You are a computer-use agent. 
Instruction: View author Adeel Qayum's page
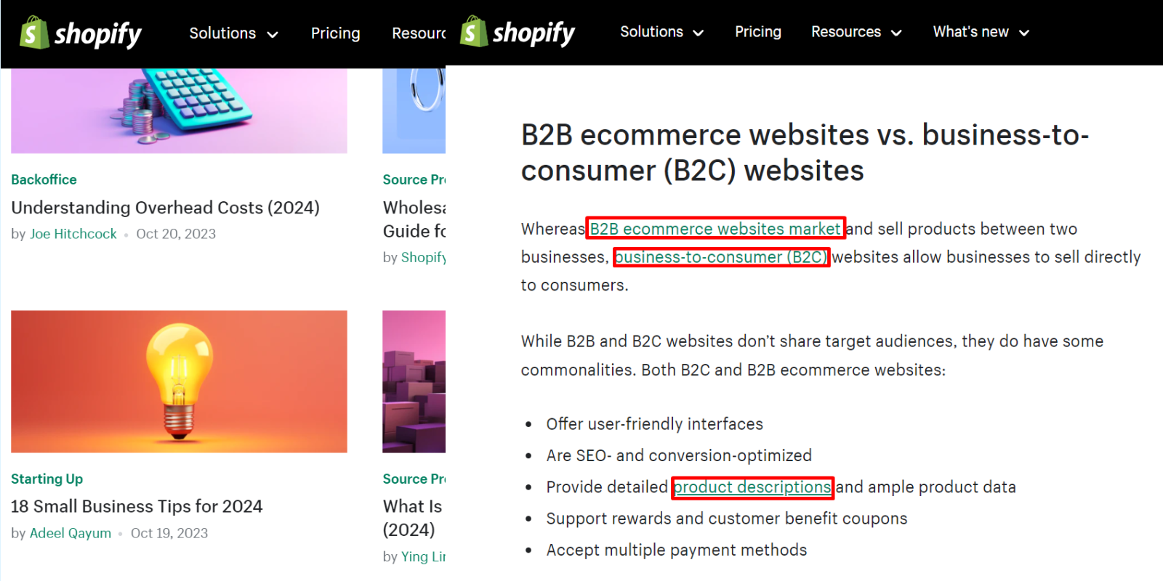pos(70,533)
